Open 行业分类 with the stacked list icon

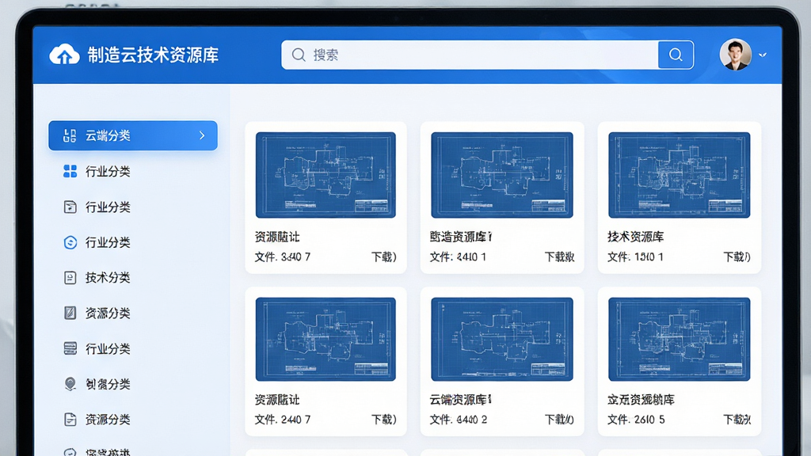point(96,348)
